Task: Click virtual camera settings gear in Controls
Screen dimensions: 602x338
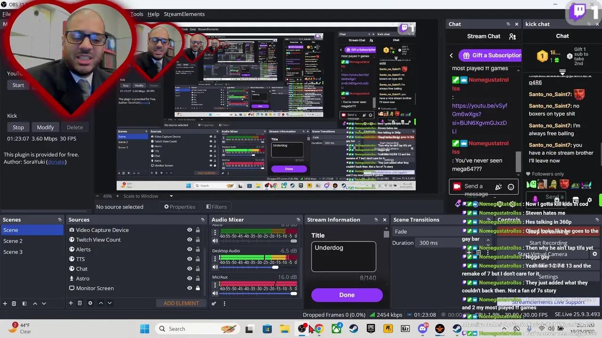Action: [594, 254]
